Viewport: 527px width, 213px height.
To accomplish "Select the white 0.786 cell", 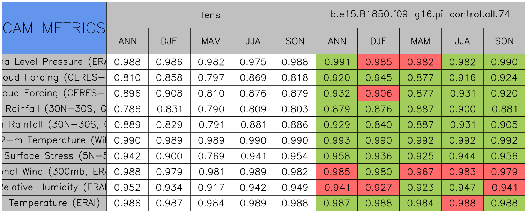I will pos(127,109).
